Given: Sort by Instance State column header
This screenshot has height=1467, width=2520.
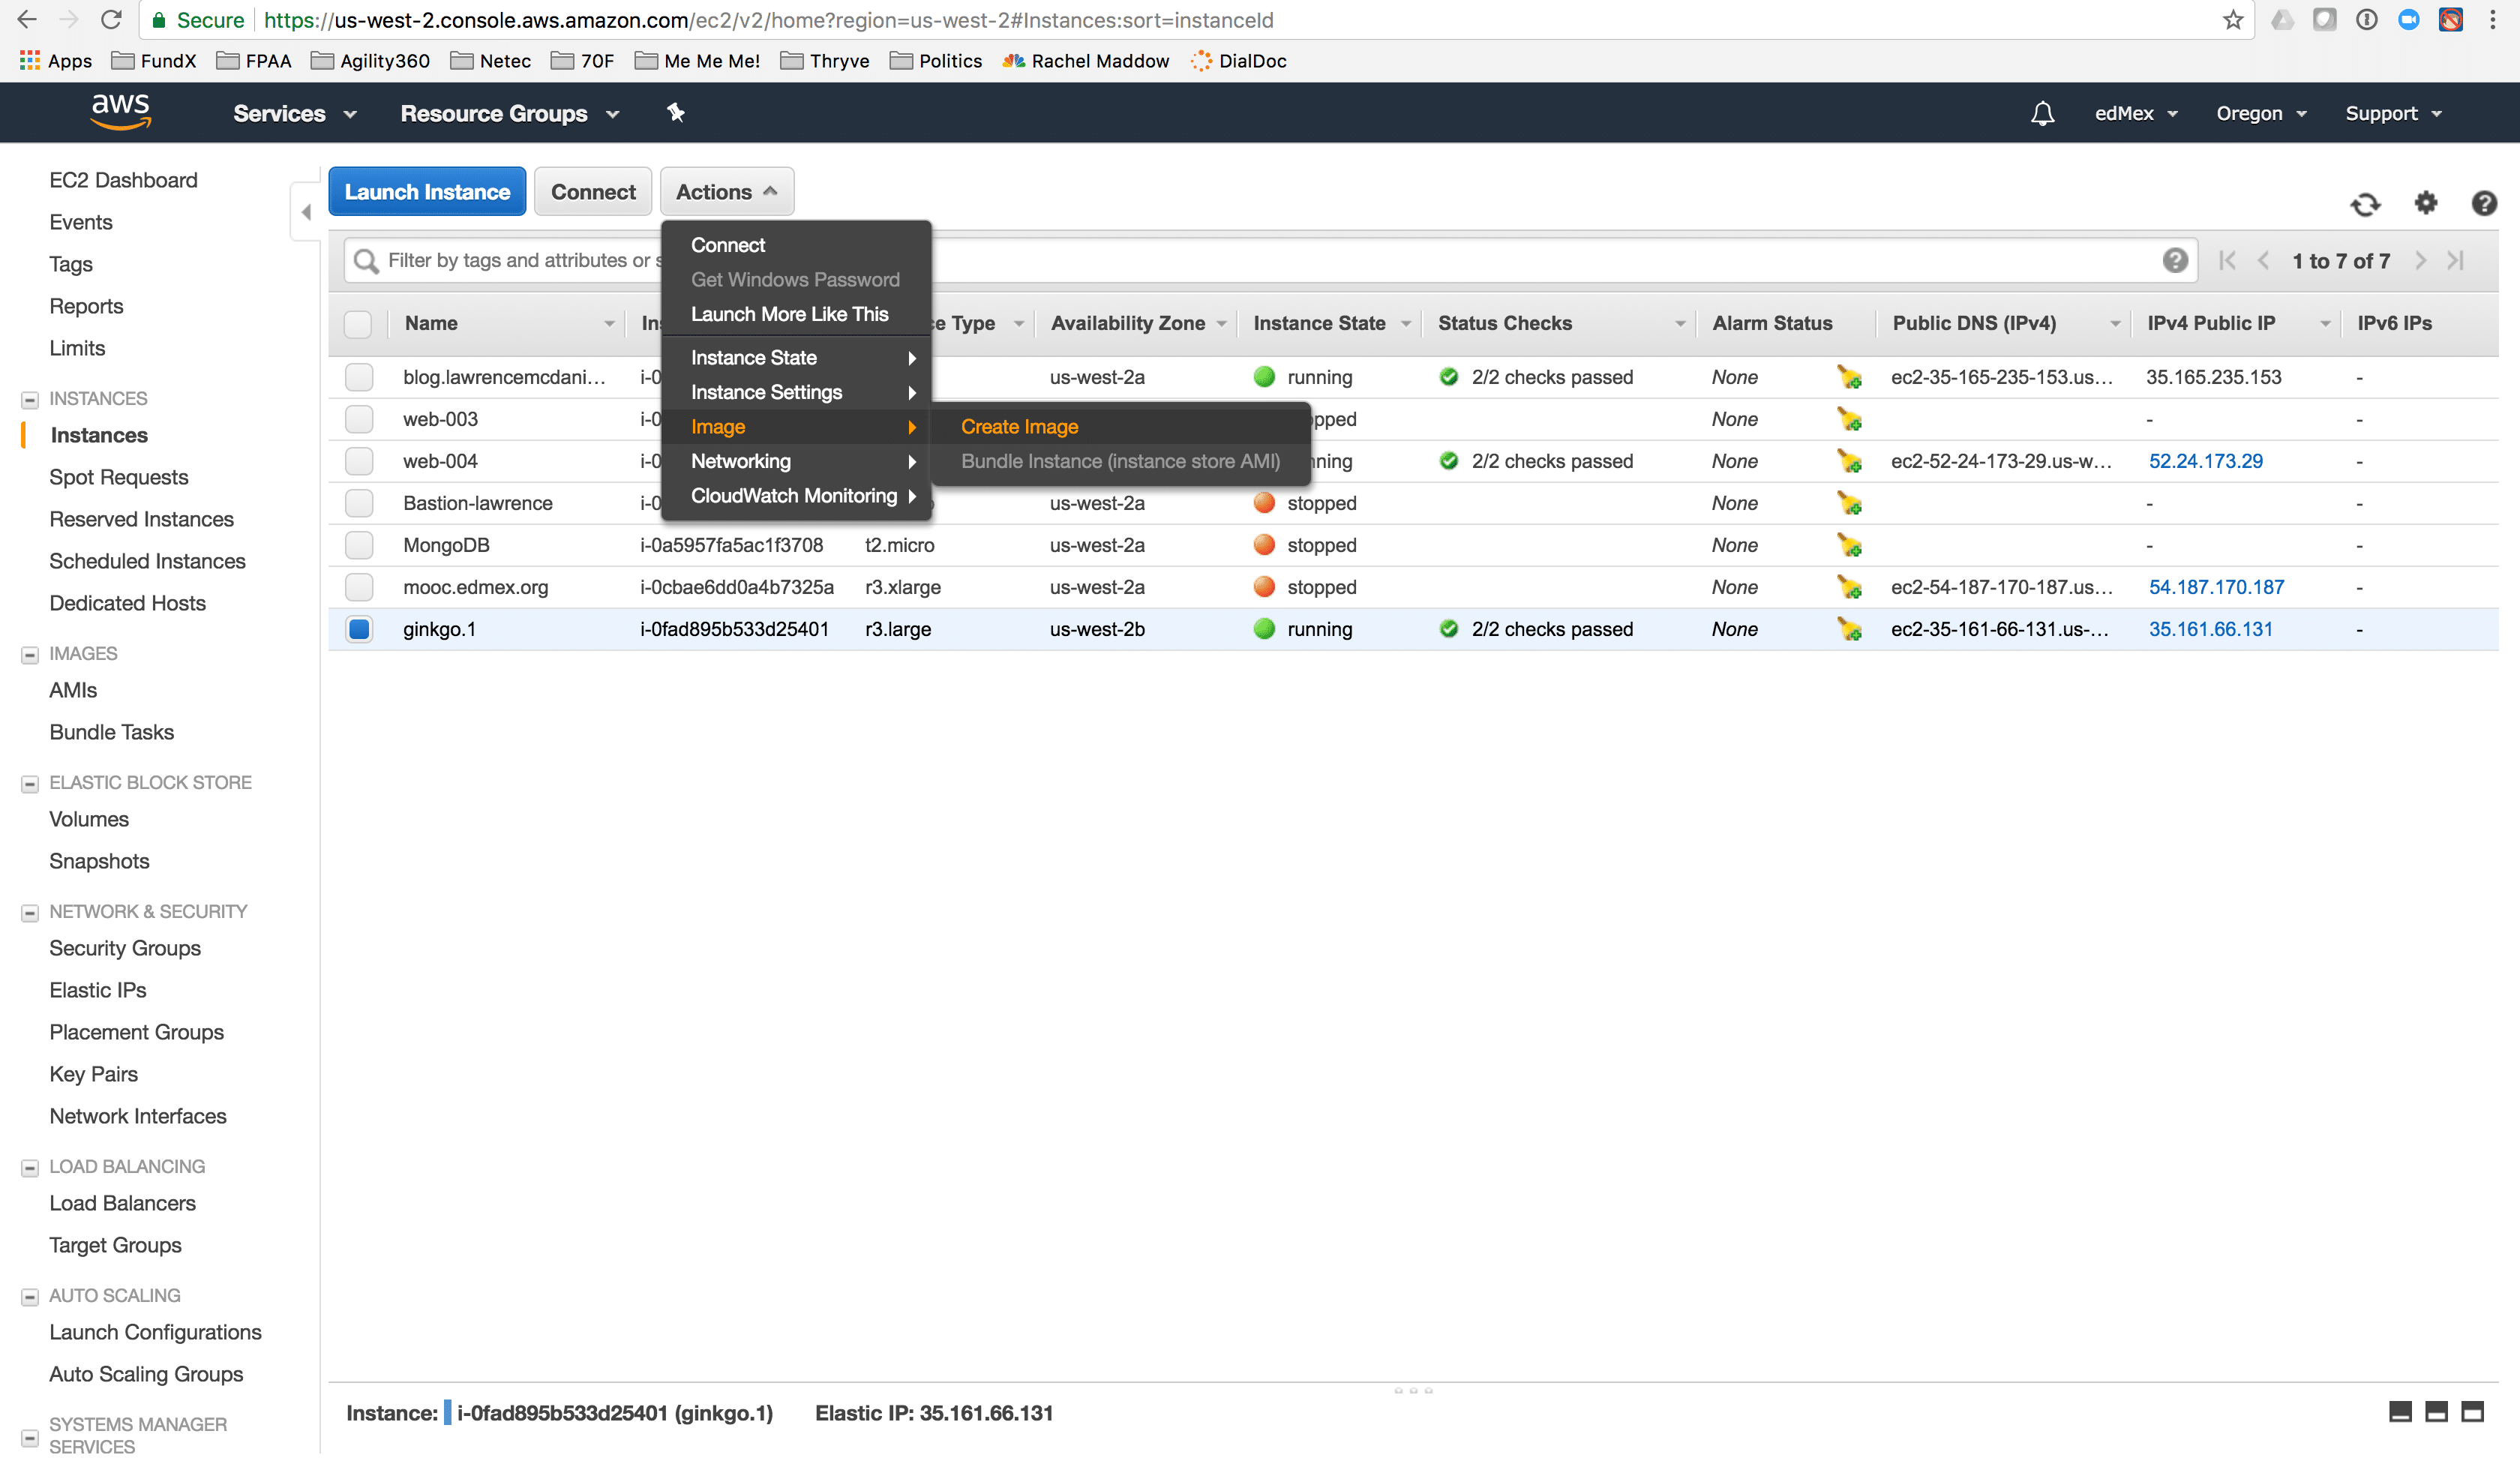Looking at the screenshot, I should (x=1319, y=324).
